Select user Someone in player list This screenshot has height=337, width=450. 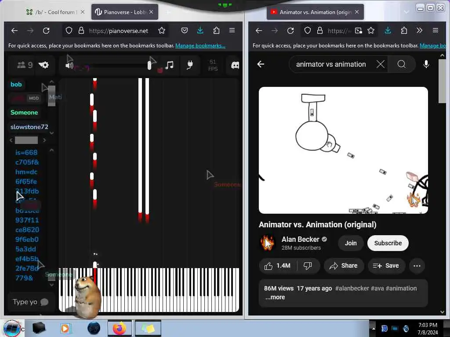[x=24, y=112]
